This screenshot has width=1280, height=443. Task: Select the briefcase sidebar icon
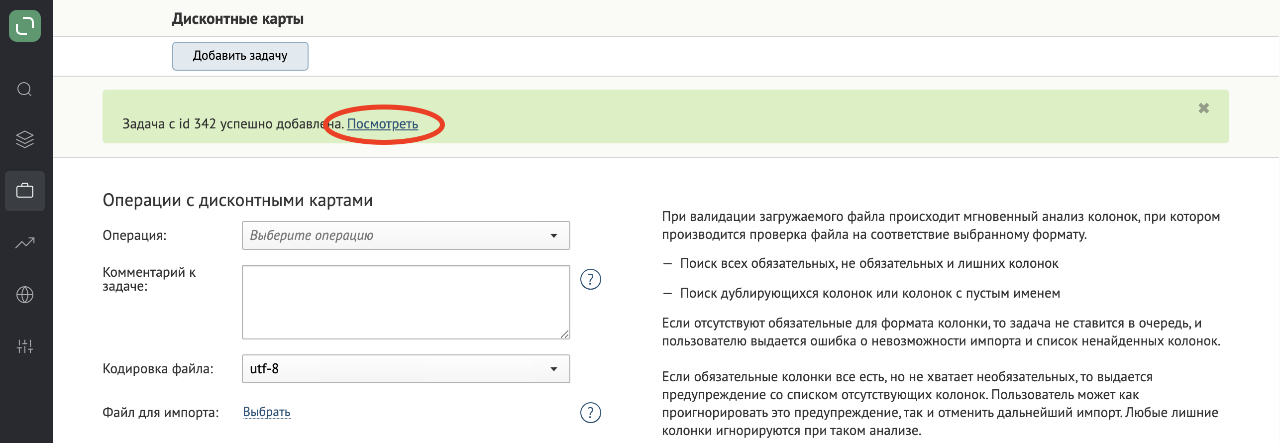(25, 191)
